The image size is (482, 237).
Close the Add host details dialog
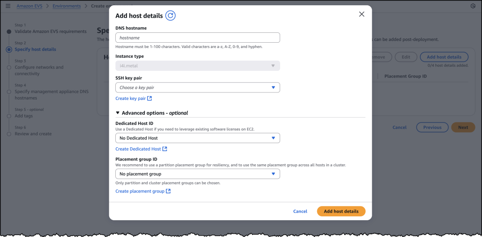tap(361, 14)
